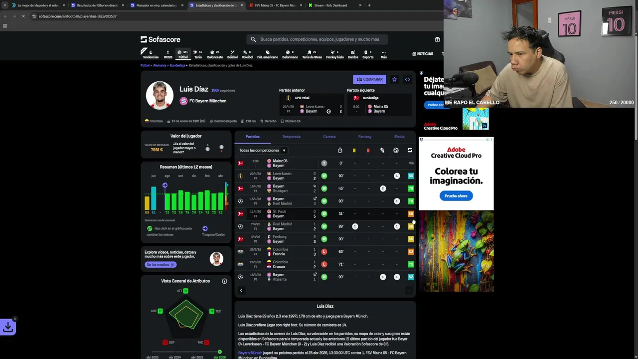
Task: Favorite Luis Díaz with the star icon
Action: click(x=394, y=79)
